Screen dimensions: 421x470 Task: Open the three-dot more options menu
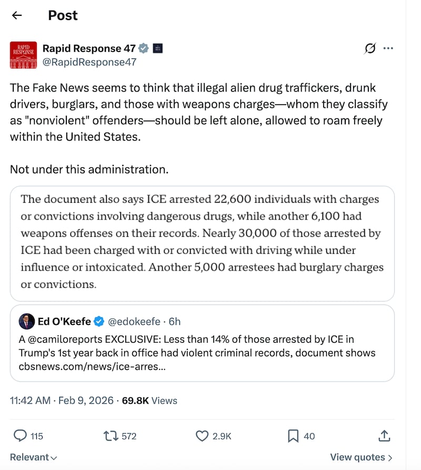(388, 48)
